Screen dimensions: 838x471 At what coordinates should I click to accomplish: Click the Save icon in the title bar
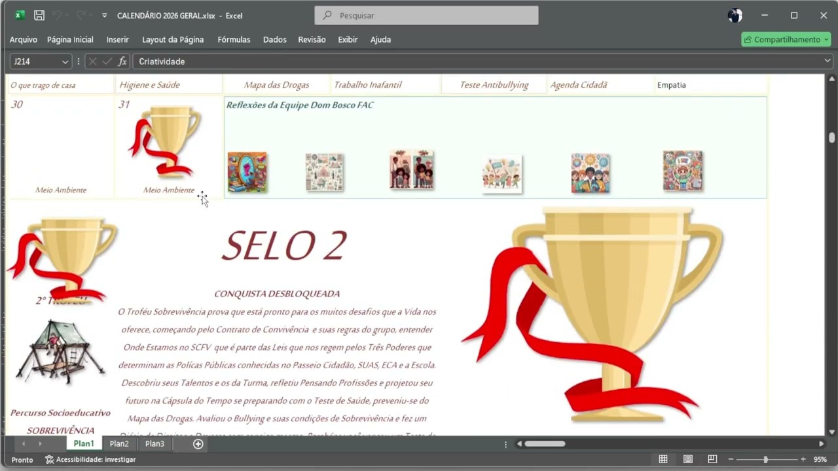pyautogui.click(x=39, y=15)
